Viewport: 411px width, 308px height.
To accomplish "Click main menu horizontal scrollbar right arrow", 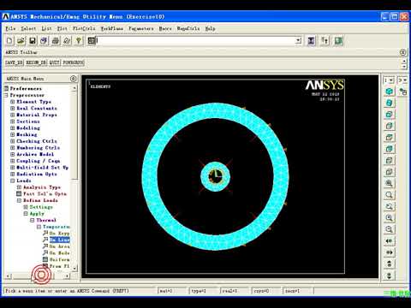I will tap(67, 275).
